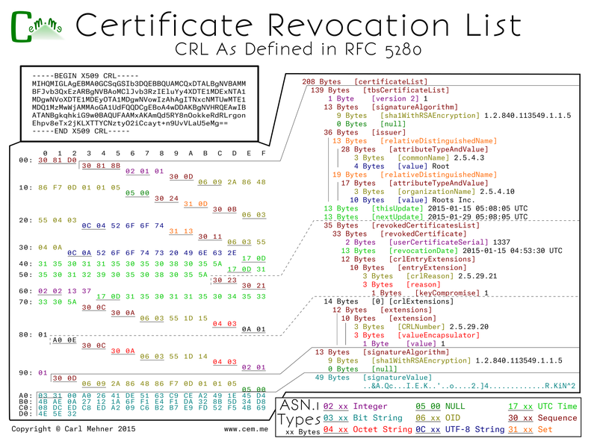Click "05 00 NULL" in the legend
Image resolution: width=597 pixels, height=447 pixels.
pos(440,406)
